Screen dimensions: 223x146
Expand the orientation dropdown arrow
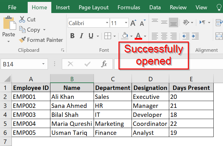(x=192, y=23)
